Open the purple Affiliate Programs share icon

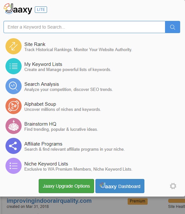click(x=14, y=146)
